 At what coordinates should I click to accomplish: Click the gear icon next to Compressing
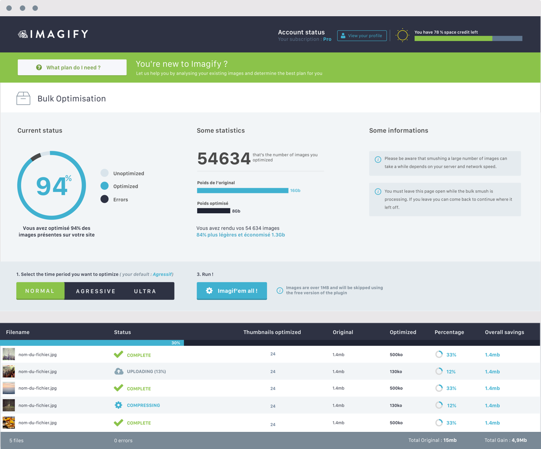click(x=119, y=405)
